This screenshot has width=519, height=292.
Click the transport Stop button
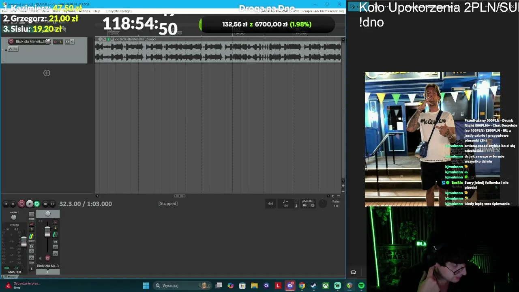pyautogui.click(x=45, y=204)
